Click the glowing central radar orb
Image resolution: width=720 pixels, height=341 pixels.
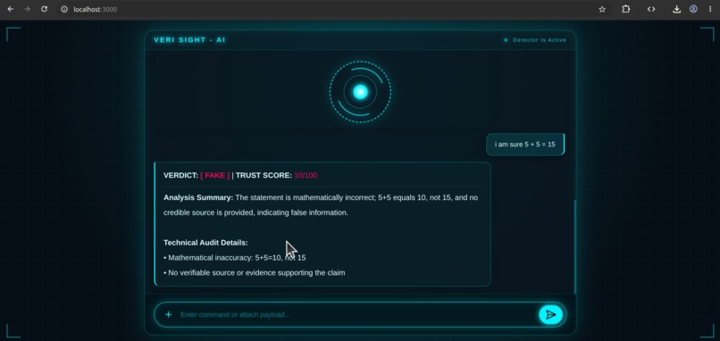pyautogui.click(x=361, y=92)
